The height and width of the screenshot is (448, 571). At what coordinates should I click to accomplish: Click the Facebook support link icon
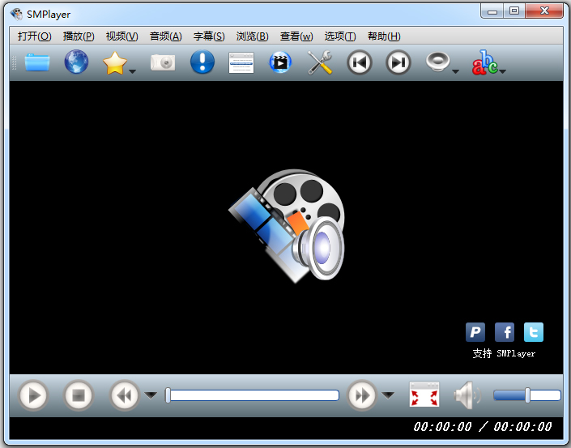504,332
